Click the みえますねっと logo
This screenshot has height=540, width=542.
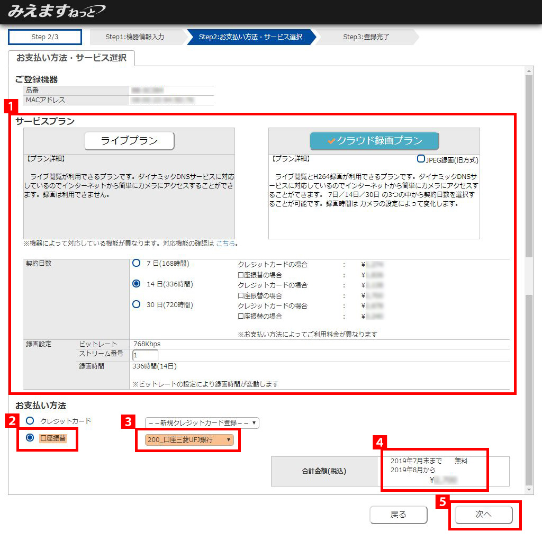tap(56, 11)
